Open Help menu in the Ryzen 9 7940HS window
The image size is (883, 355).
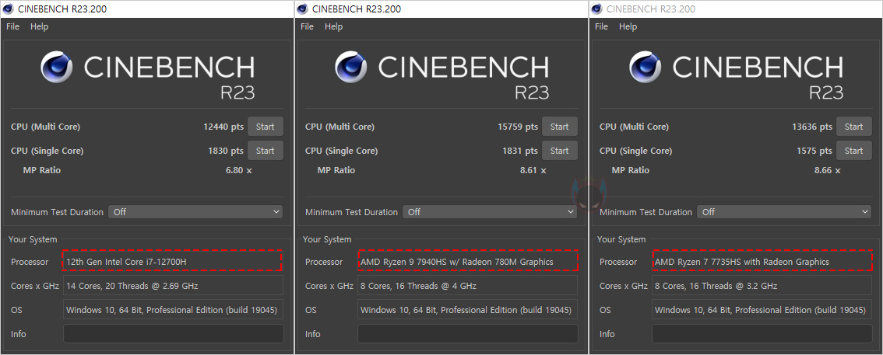click(x=333, y=26)
